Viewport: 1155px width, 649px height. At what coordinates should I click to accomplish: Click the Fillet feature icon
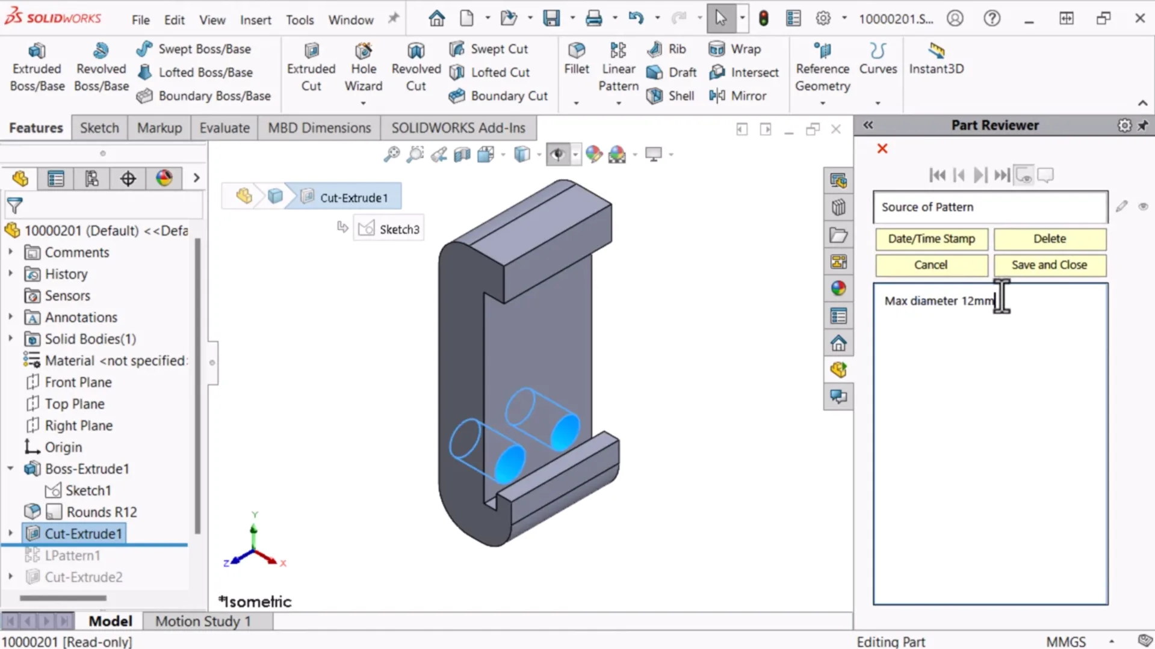[x=576, y=51]
